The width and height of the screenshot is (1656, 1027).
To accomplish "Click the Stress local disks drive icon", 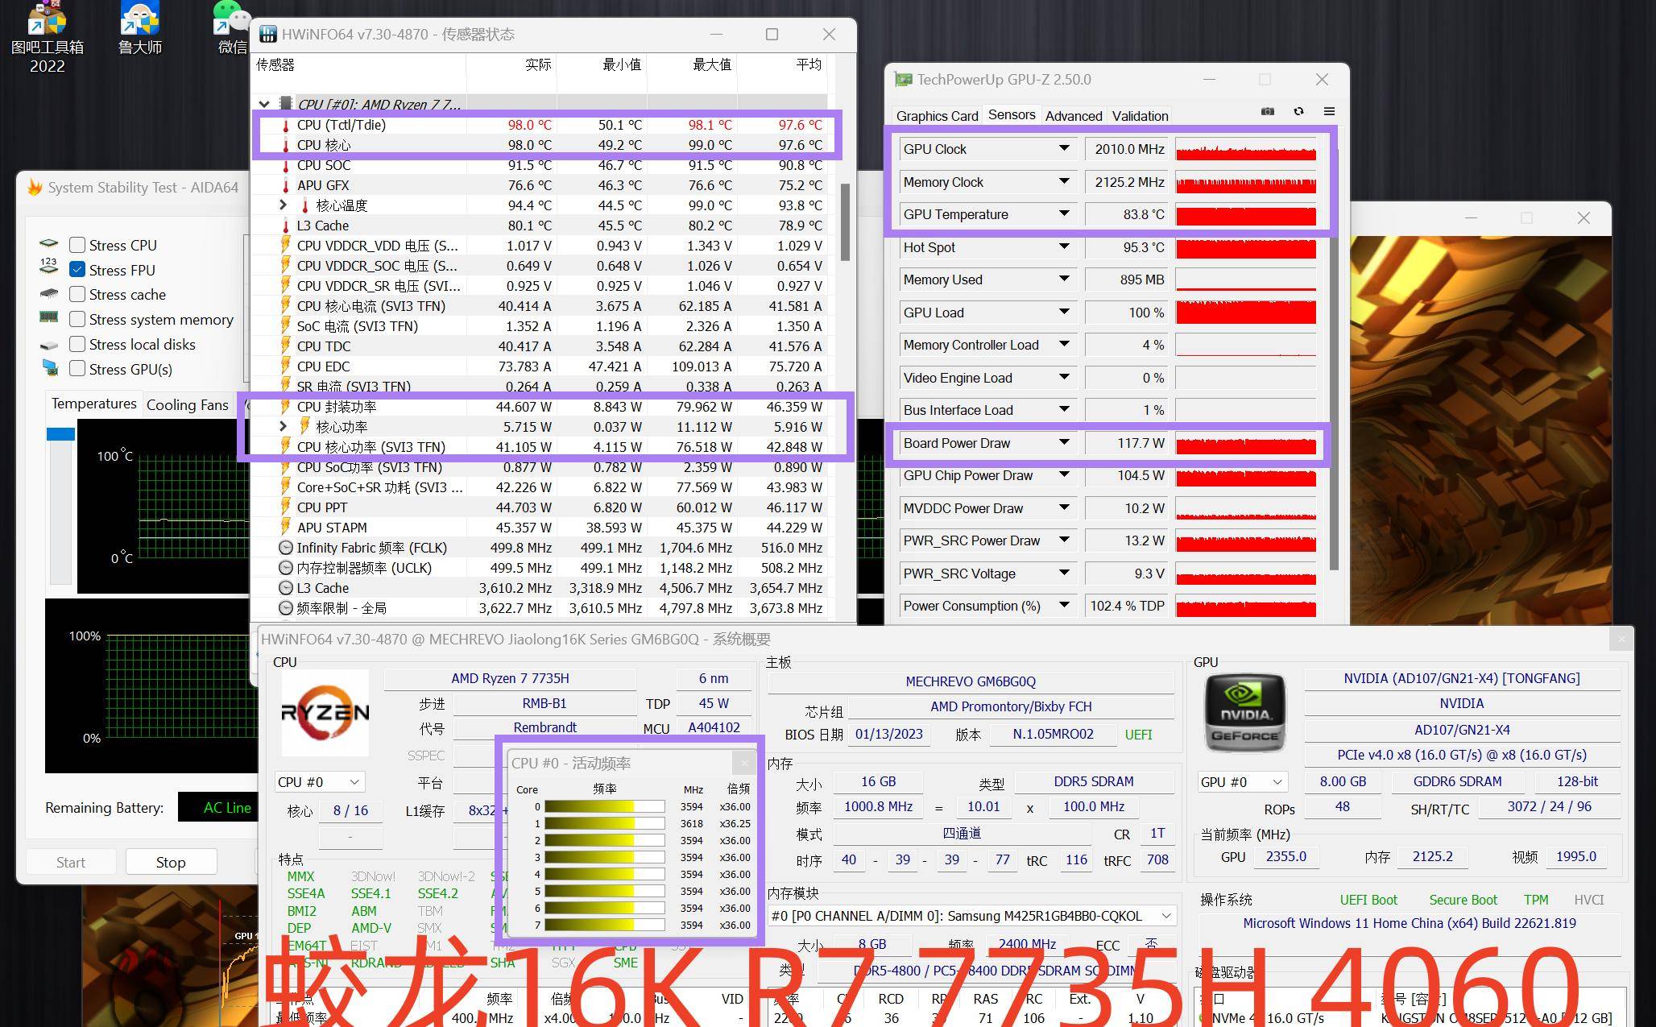I will tap(49, 345).
